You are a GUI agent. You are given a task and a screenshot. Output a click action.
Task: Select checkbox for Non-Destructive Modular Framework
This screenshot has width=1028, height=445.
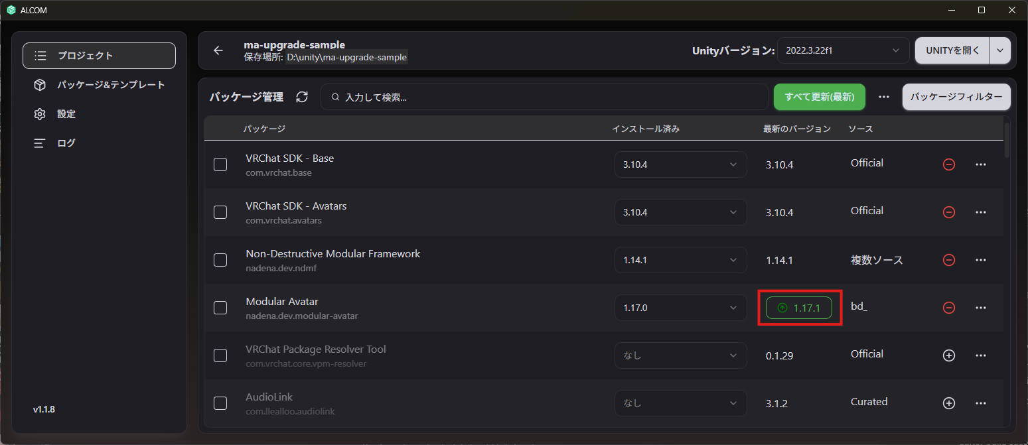point(220,260)
